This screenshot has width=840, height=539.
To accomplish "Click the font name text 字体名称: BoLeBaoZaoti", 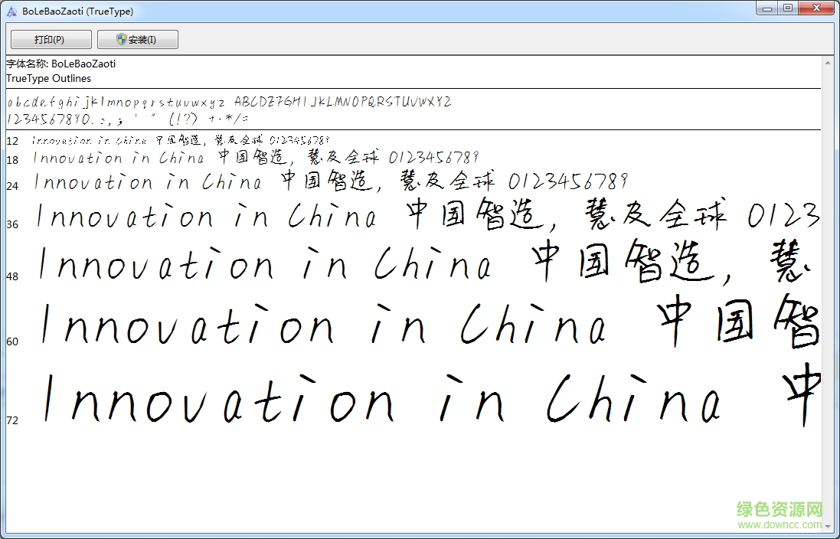I will (61, 64).
